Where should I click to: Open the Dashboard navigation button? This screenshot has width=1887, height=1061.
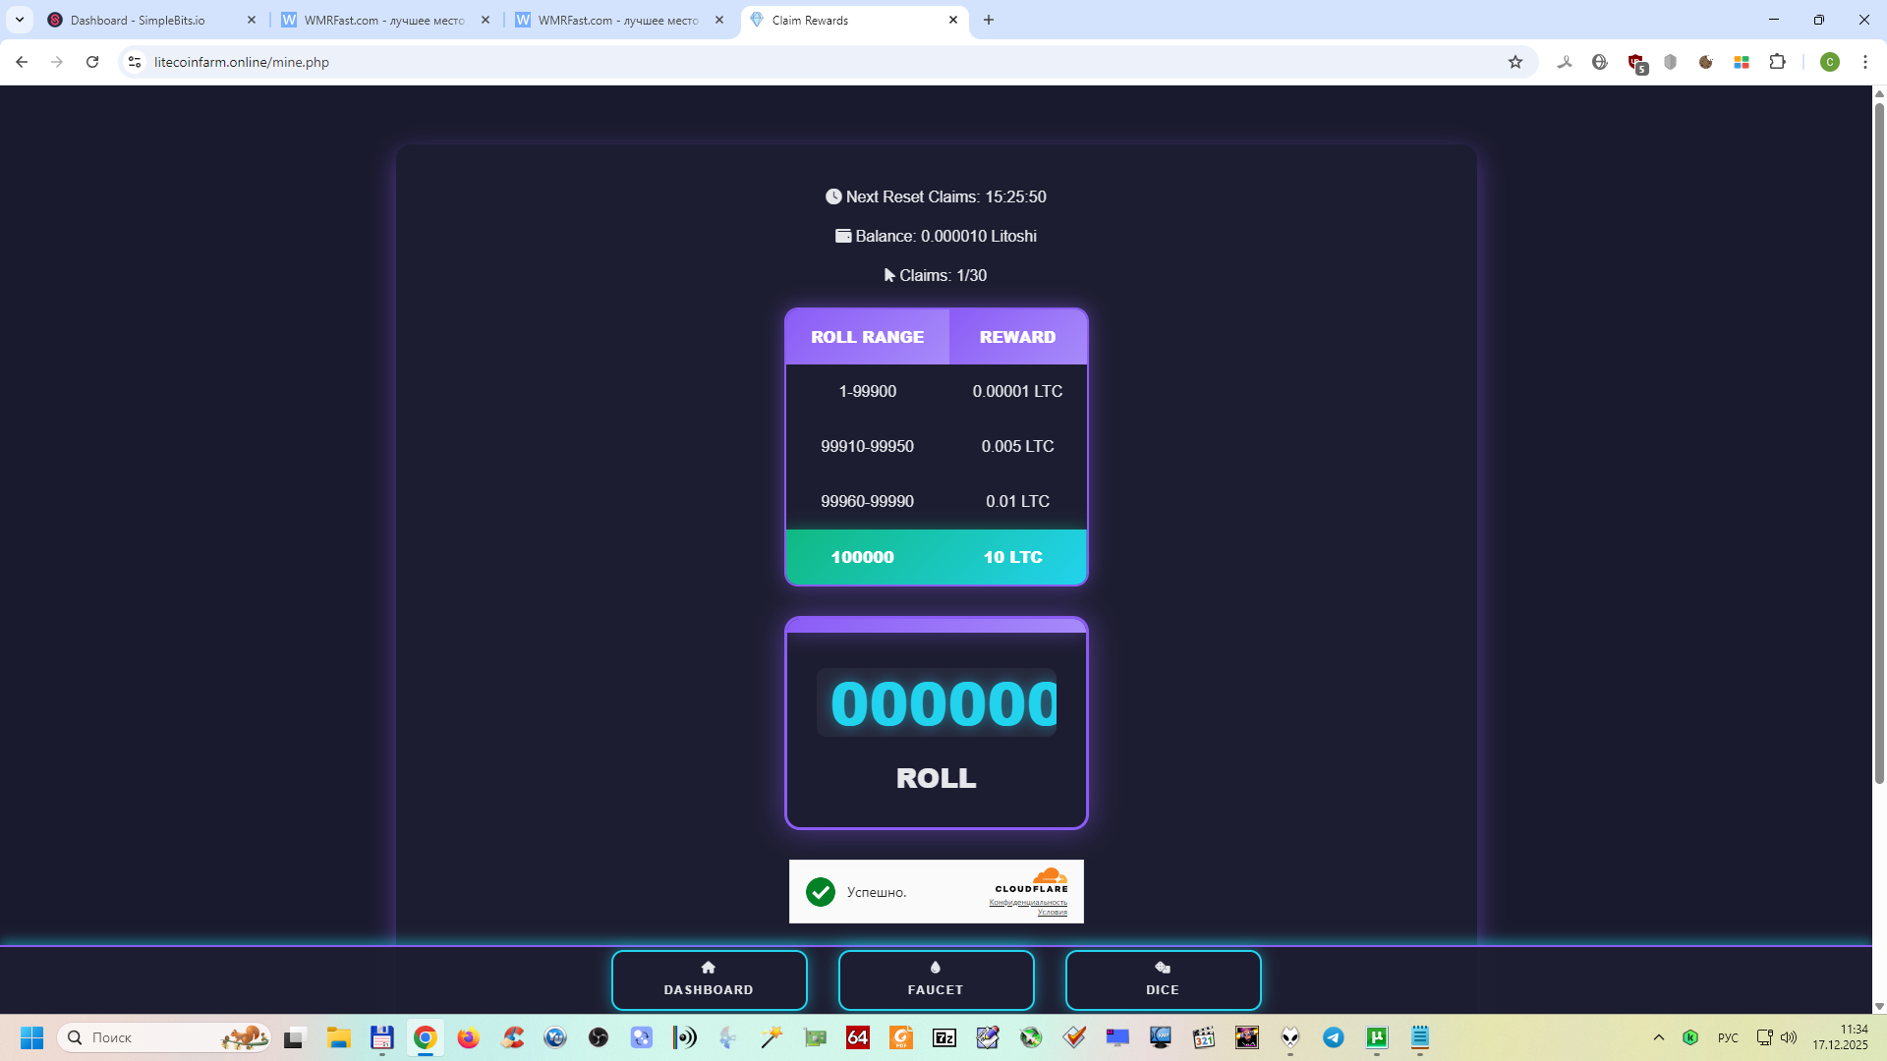point(709,979)
